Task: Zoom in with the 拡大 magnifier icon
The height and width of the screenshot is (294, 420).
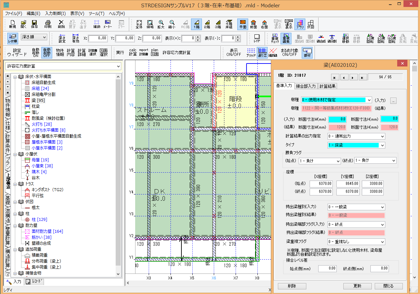Action: tap(161, 23)
